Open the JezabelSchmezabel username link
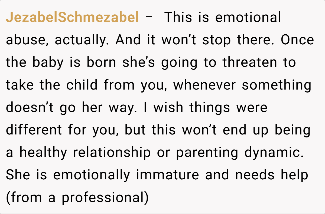 pos(72,18)
